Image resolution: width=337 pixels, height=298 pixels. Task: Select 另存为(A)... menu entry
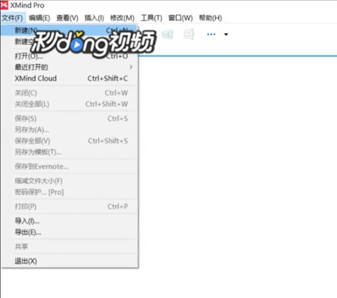coord(69,130)
